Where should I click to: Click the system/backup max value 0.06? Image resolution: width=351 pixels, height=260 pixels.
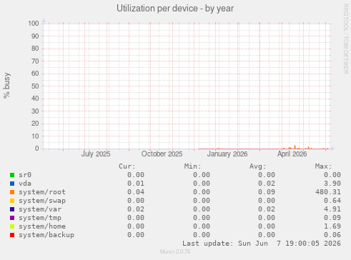pyautogui.click(x=332, y=235)
